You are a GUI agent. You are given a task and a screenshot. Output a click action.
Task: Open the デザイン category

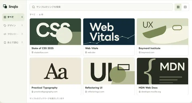pos(13,25)
